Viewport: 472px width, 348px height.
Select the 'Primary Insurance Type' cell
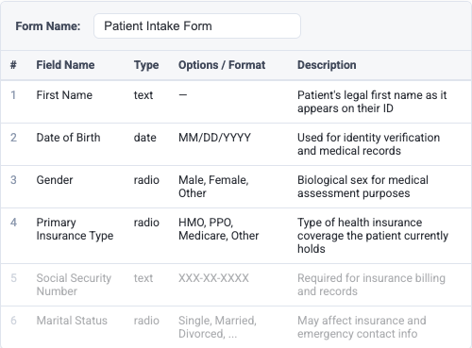click(x=75, y=229)
